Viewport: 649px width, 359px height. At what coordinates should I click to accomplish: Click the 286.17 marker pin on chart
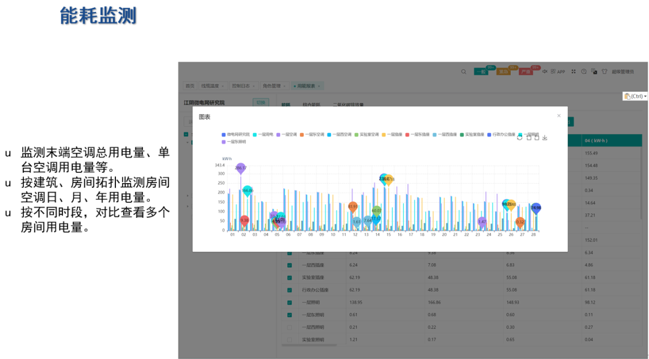tap(241, 168)
